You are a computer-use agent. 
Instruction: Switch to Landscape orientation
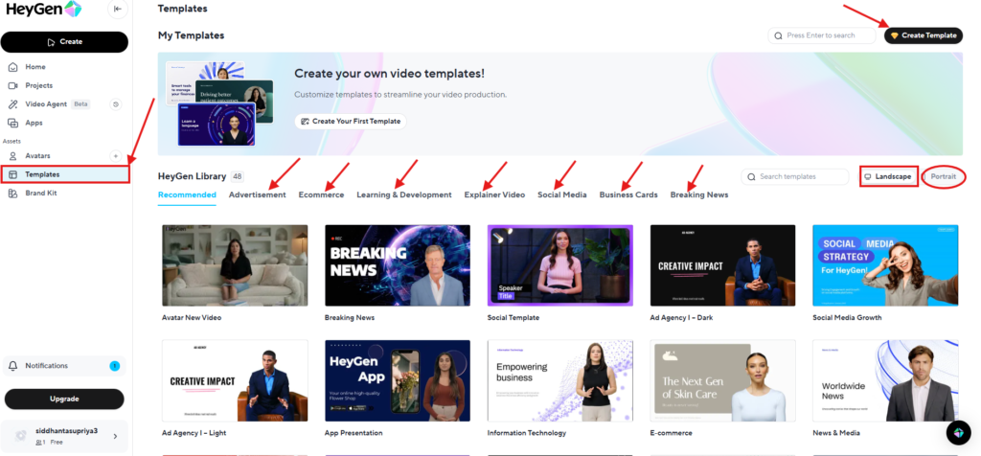(889, 177)
